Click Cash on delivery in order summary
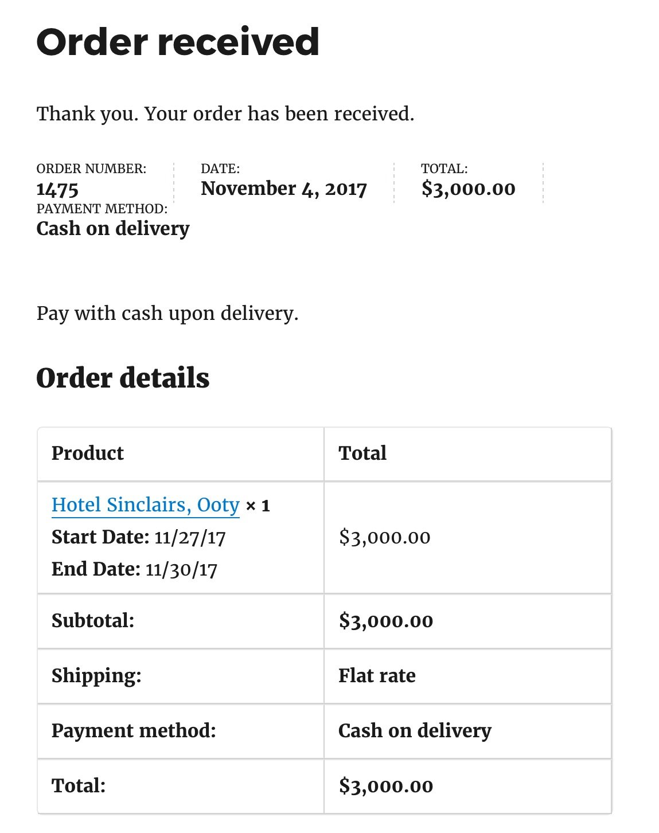The height and width of the screenshot is (833, 659). point(113,228)
